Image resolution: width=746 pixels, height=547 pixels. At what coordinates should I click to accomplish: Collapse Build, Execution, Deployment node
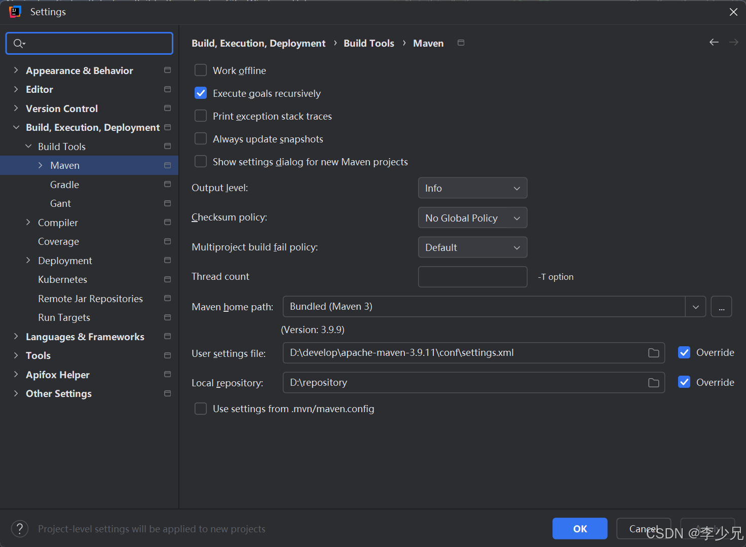[x=16, y=127]
